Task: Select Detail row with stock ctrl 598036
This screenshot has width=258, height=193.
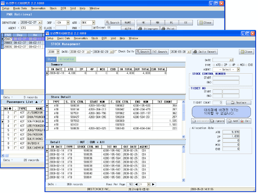Action: 98,158
